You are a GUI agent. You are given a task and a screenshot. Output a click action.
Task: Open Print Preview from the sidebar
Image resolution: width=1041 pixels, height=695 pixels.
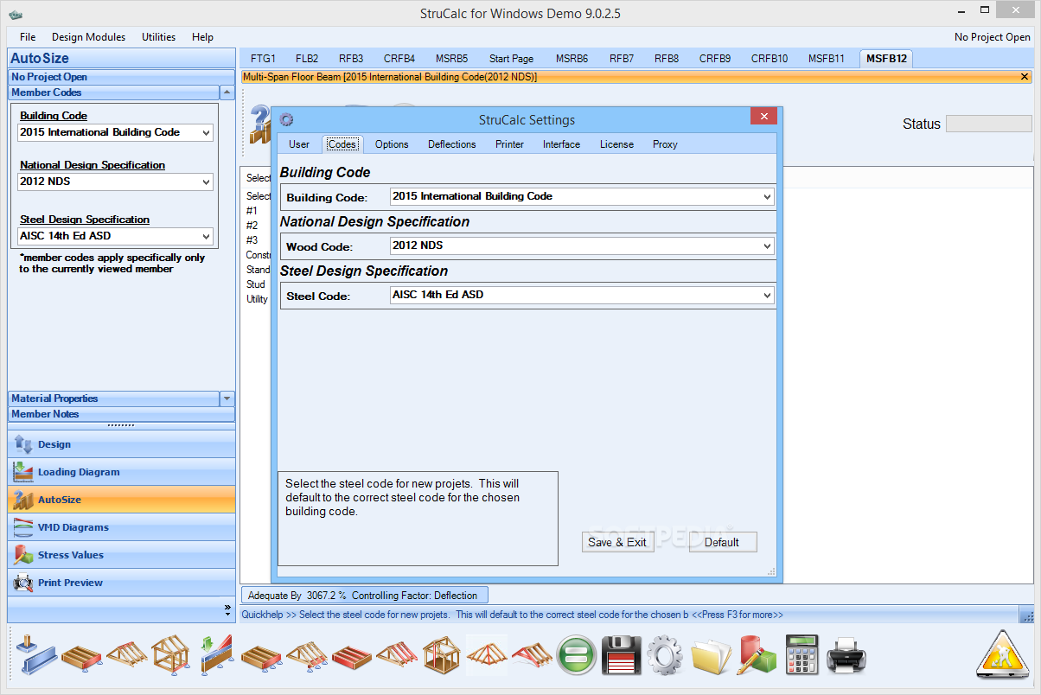coord(121,583)
